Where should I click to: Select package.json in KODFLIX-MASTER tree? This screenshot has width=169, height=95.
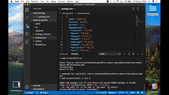pos(44,38)
